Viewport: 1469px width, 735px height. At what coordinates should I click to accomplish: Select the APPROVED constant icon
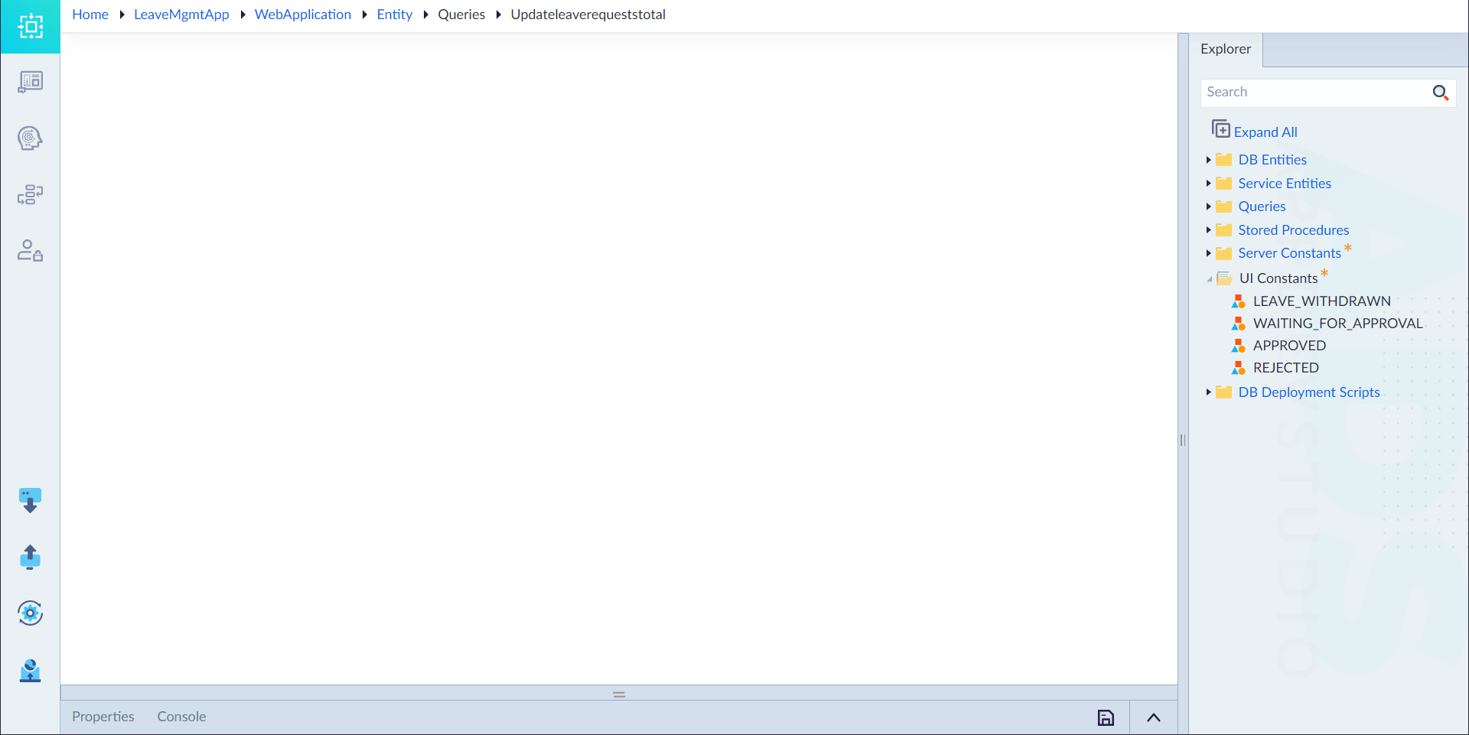click(1239, 346)
